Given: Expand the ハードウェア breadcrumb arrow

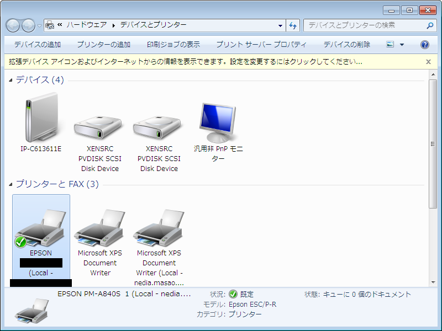Looking at the screenshot, I should click(x=113, y=25).
